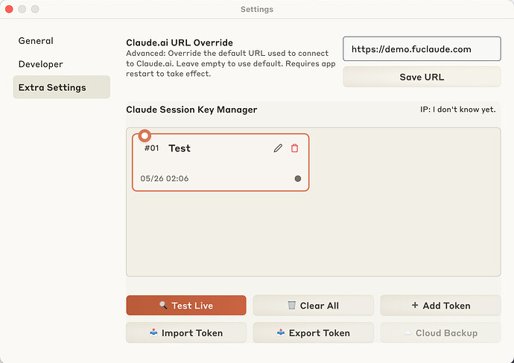514x363 pixels.
Task: Click 'Claude.ai URL Override' heading
Action: click(180, 42)
